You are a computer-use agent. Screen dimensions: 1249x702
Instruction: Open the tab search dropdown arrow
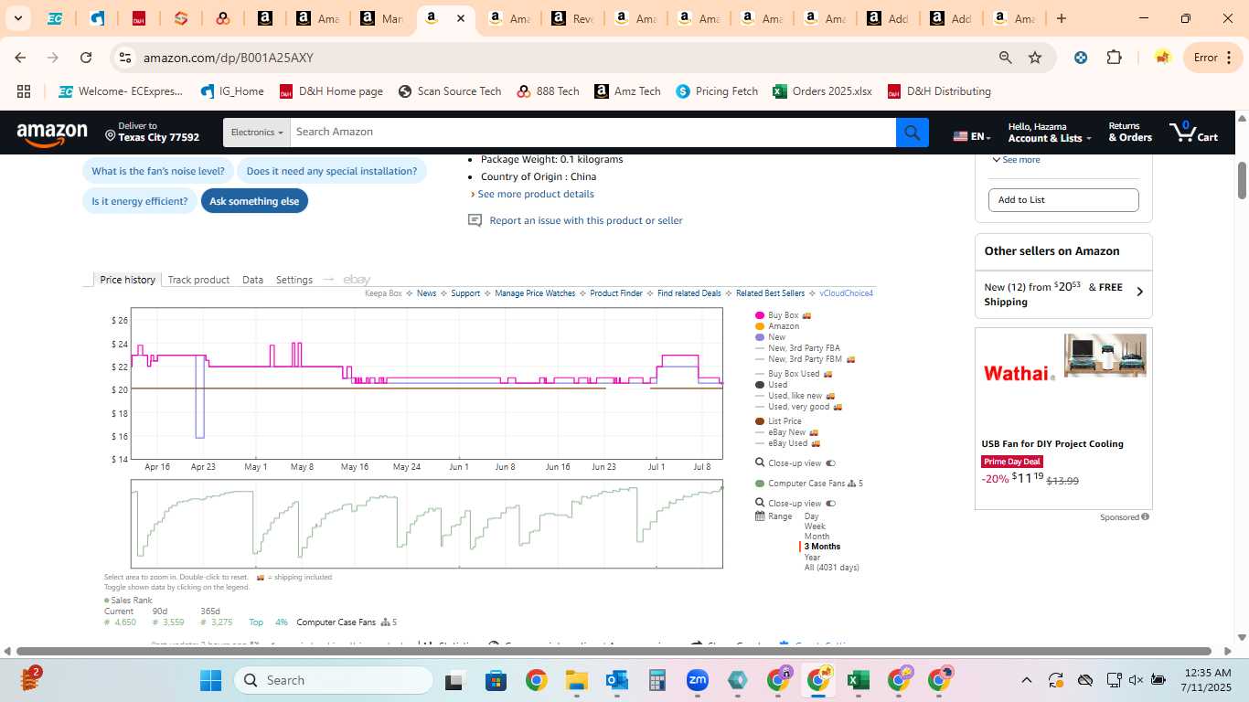coord(17,18)
